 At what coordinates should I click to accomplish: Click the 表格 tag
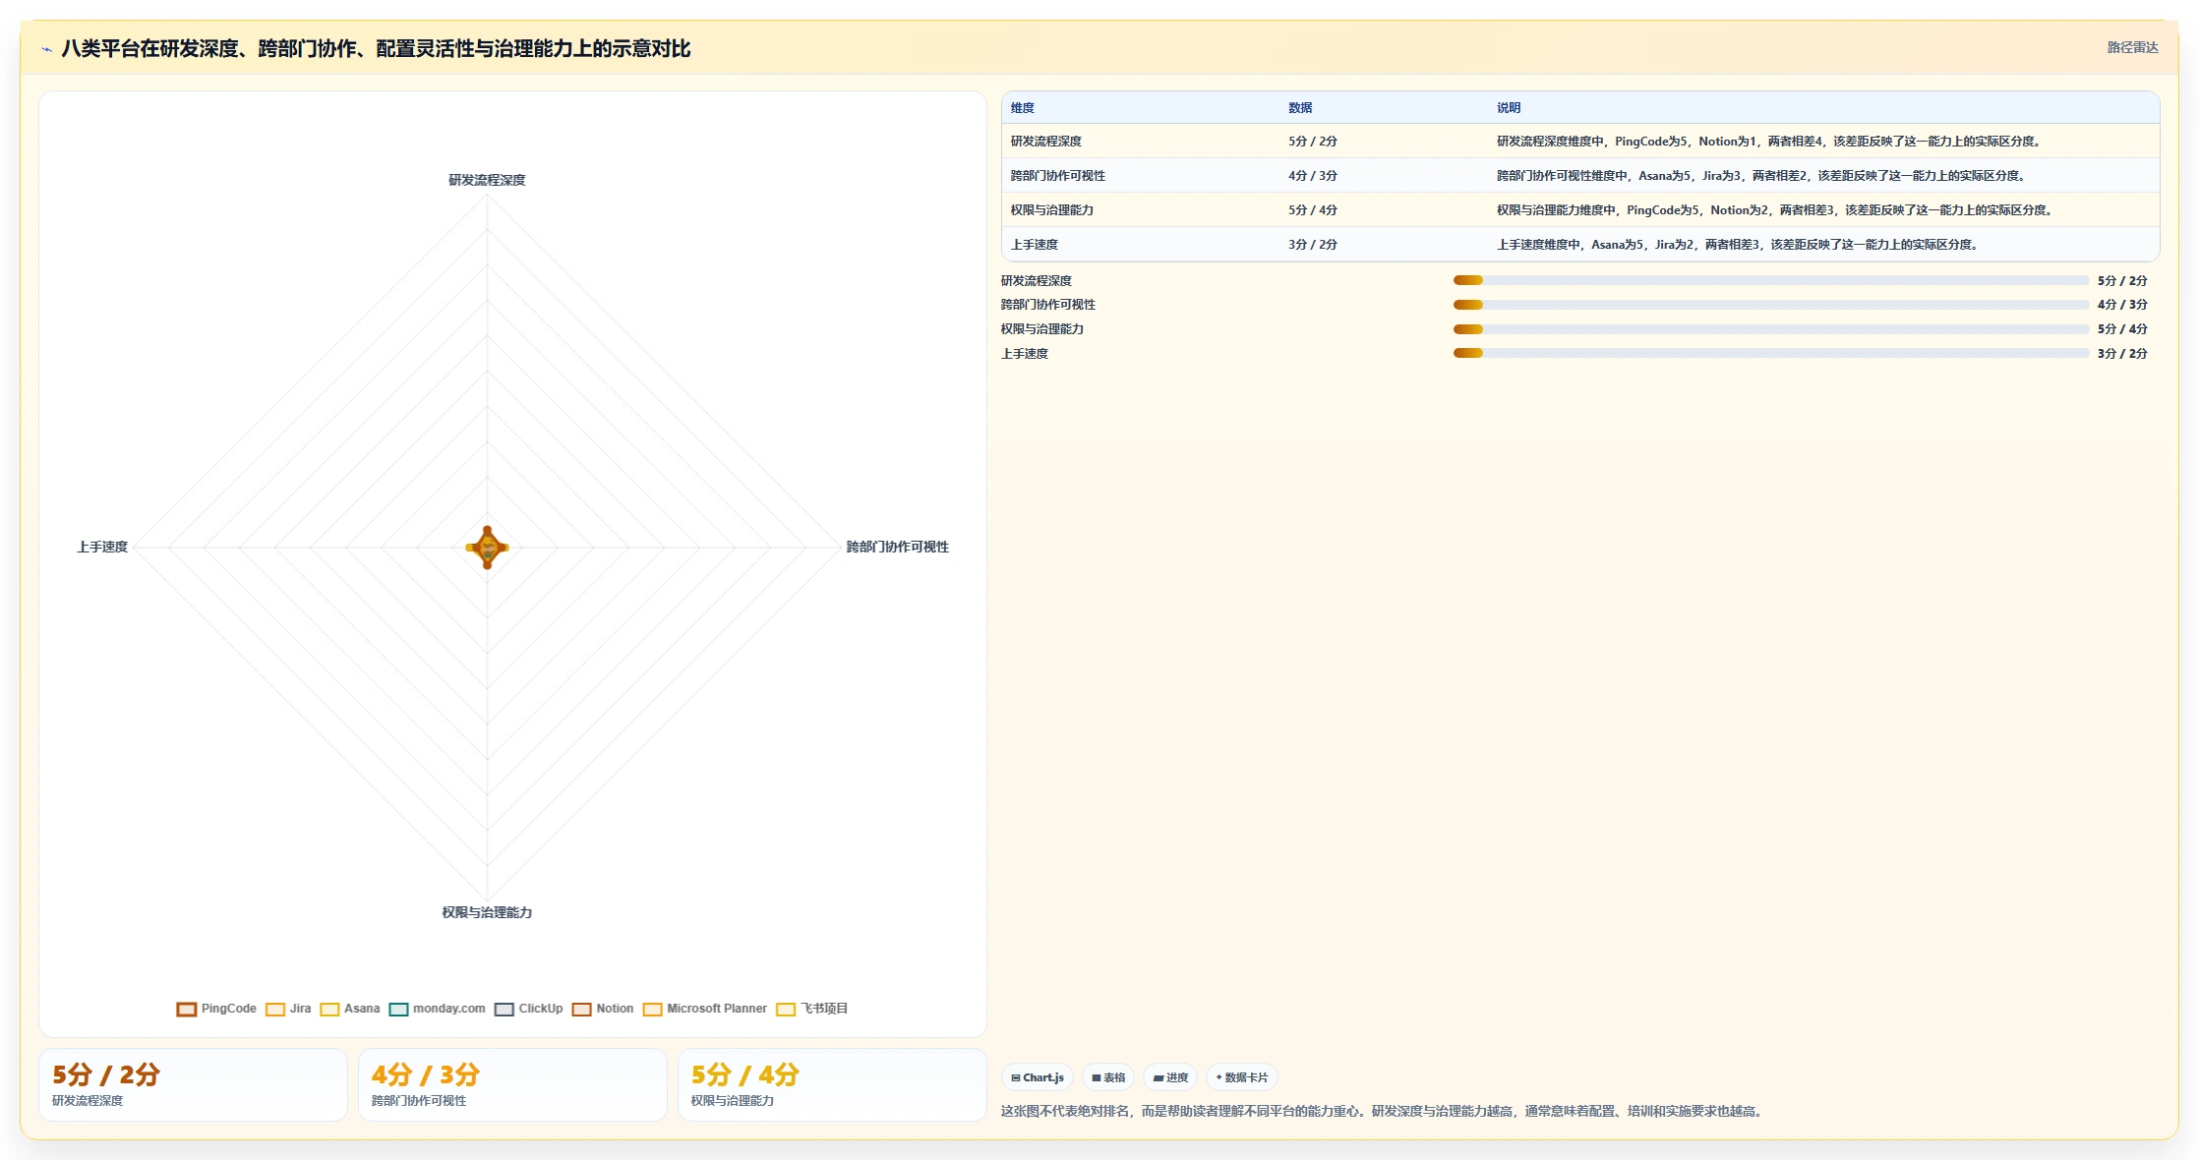pyautogui.click(x=1108, y=1077)
